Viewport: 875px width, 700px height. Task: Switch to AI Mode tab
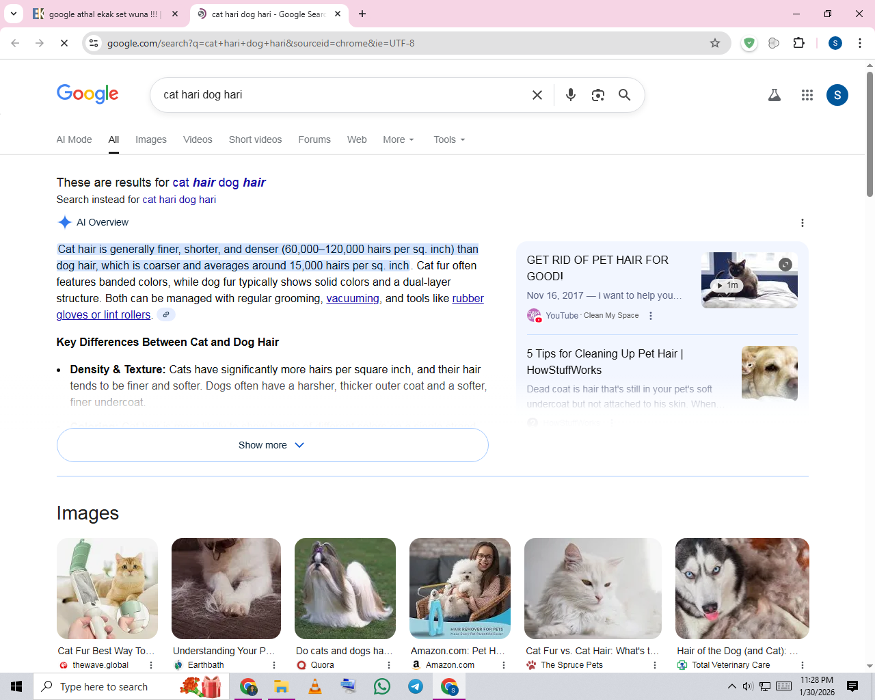(x=74, y=139)
